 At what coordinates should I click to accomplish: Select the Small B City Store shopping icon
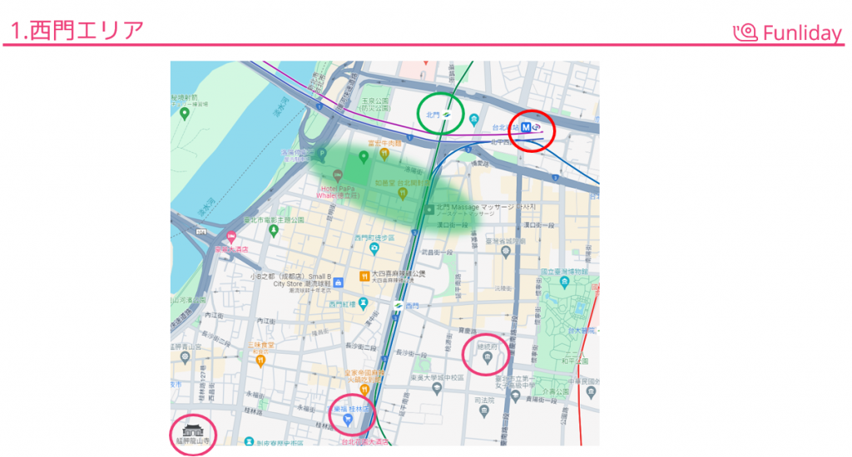point(338,283)
